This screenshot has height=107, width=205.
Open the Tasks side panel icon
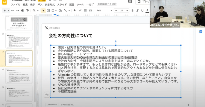(x=201, y=31)
